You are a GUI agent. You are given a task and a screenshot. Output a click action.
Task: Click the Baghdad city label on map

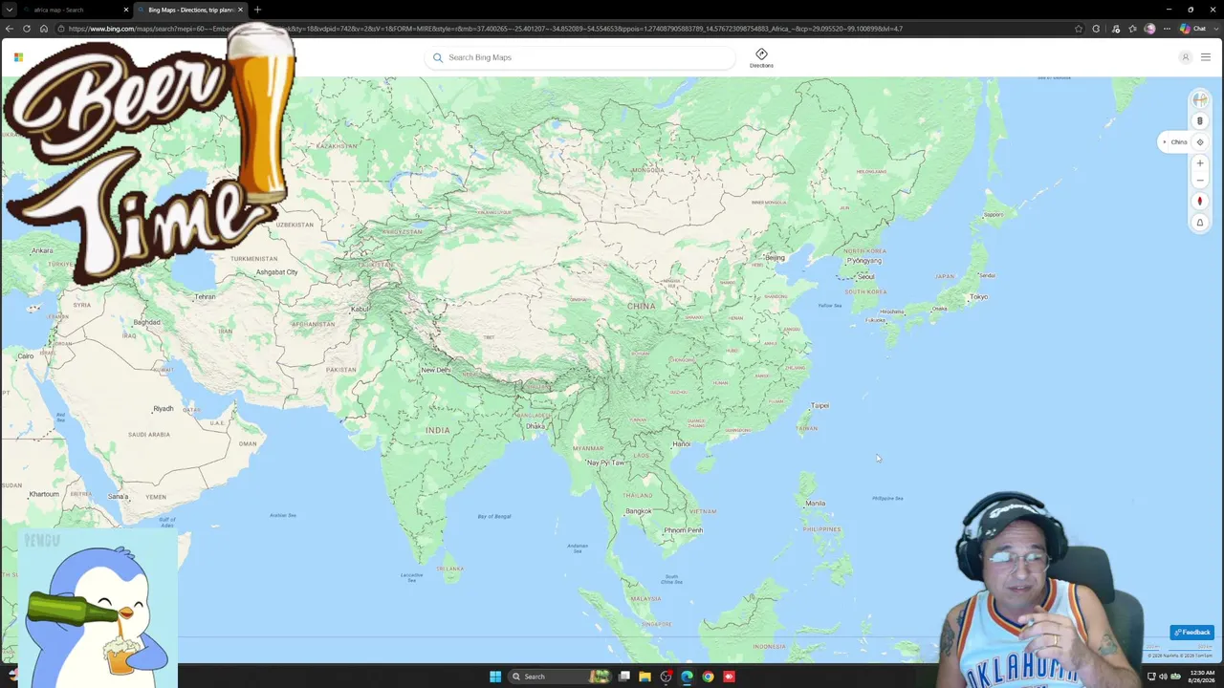[147, 323]
